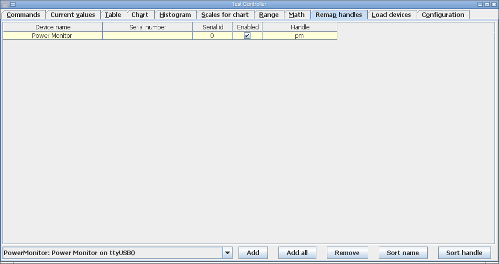The height and width of the screenshot is (264, 499).
Task: Click the Add button
Action: 253,253
